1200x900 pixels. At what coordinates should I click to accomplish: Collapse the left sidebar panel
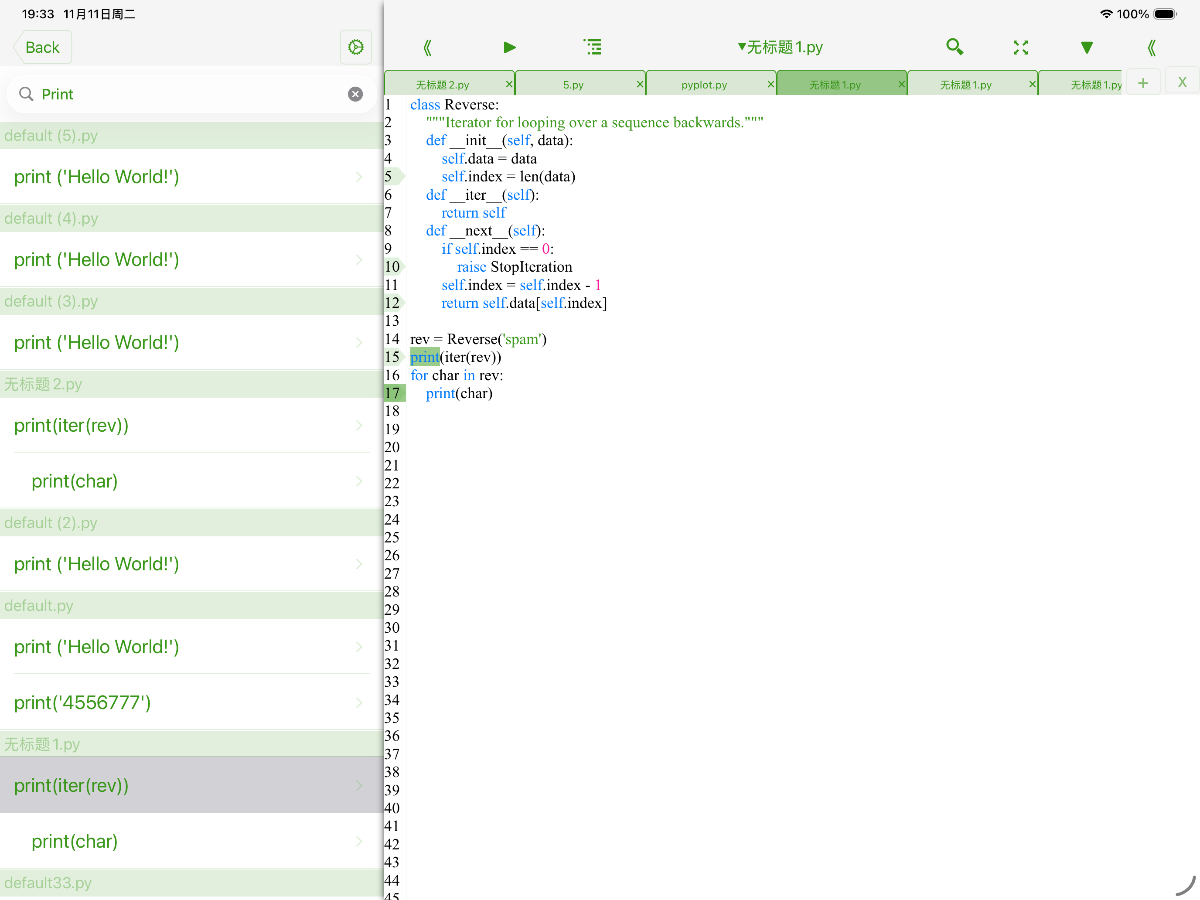[427, 48]
